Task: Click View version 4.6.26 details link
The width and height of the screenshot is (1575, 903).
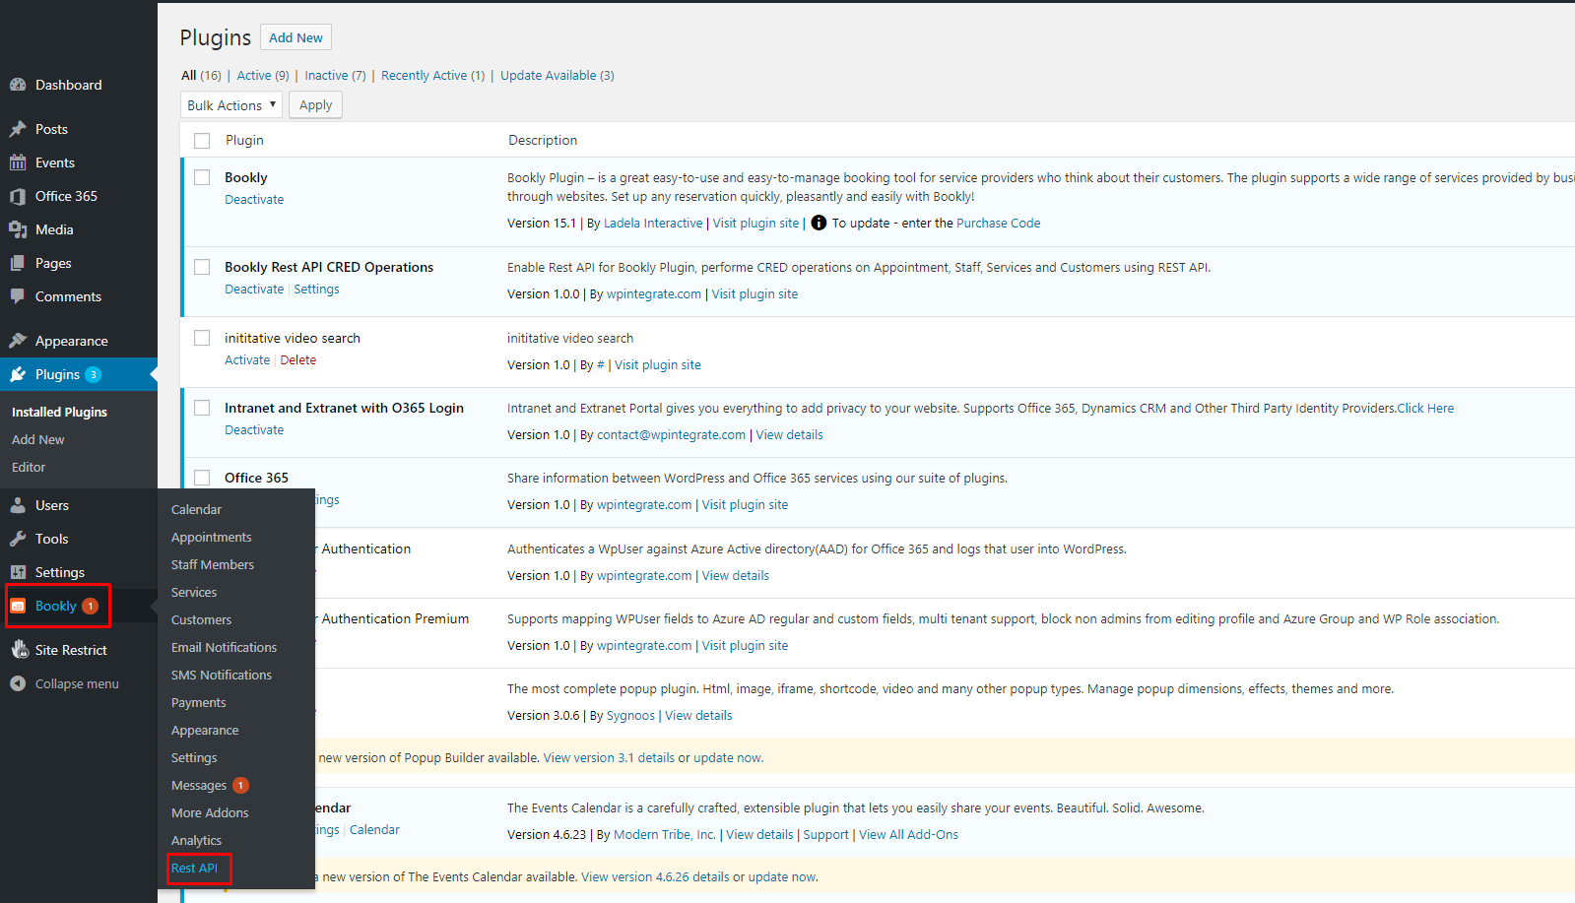Action: click(x=655, y=876)
